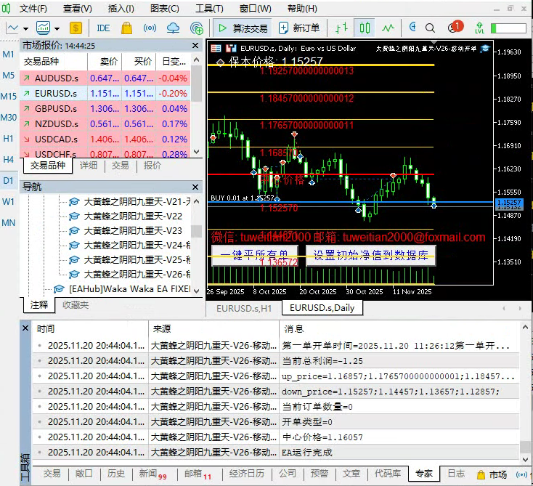This screenshot has width=533, height=486.
Task: Open the MetaEditor IDE
Action: (x=103, y=28)
